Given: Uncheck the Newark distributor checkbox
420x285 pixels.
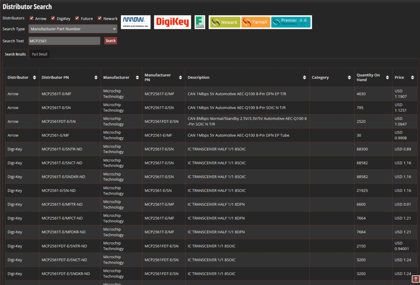Looking at the screenshot, I should point(100,18).
